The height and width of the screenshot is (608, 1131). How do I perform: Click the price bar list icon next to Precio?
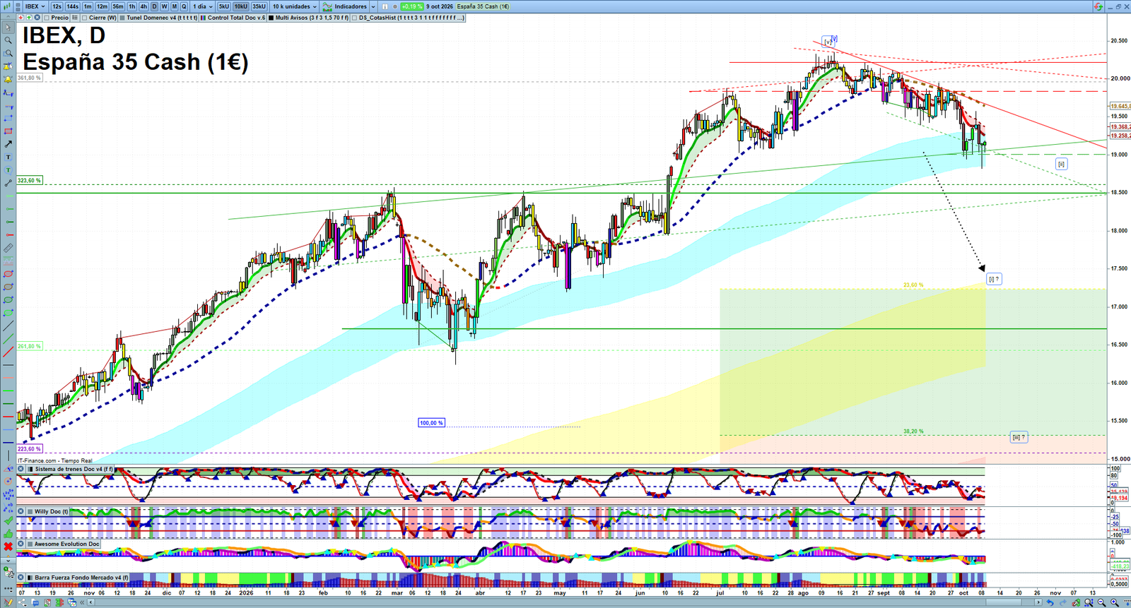pos(74,18)
